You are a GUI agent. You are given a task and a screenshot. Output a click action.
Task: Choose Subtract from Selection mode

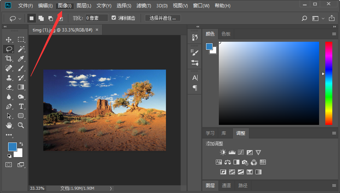51,18
